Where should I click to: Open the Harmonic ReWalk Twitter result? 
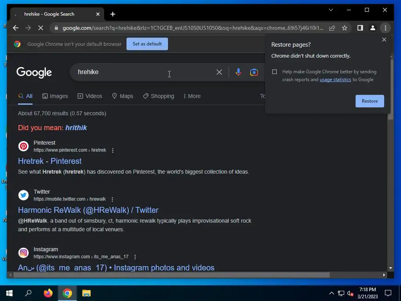click(x=88, y=210)
